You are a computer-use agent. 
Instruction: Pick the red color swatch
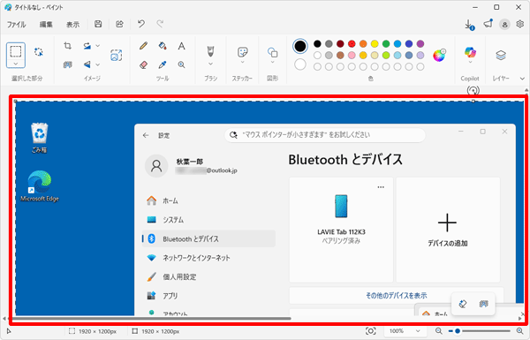click(352, 43)
